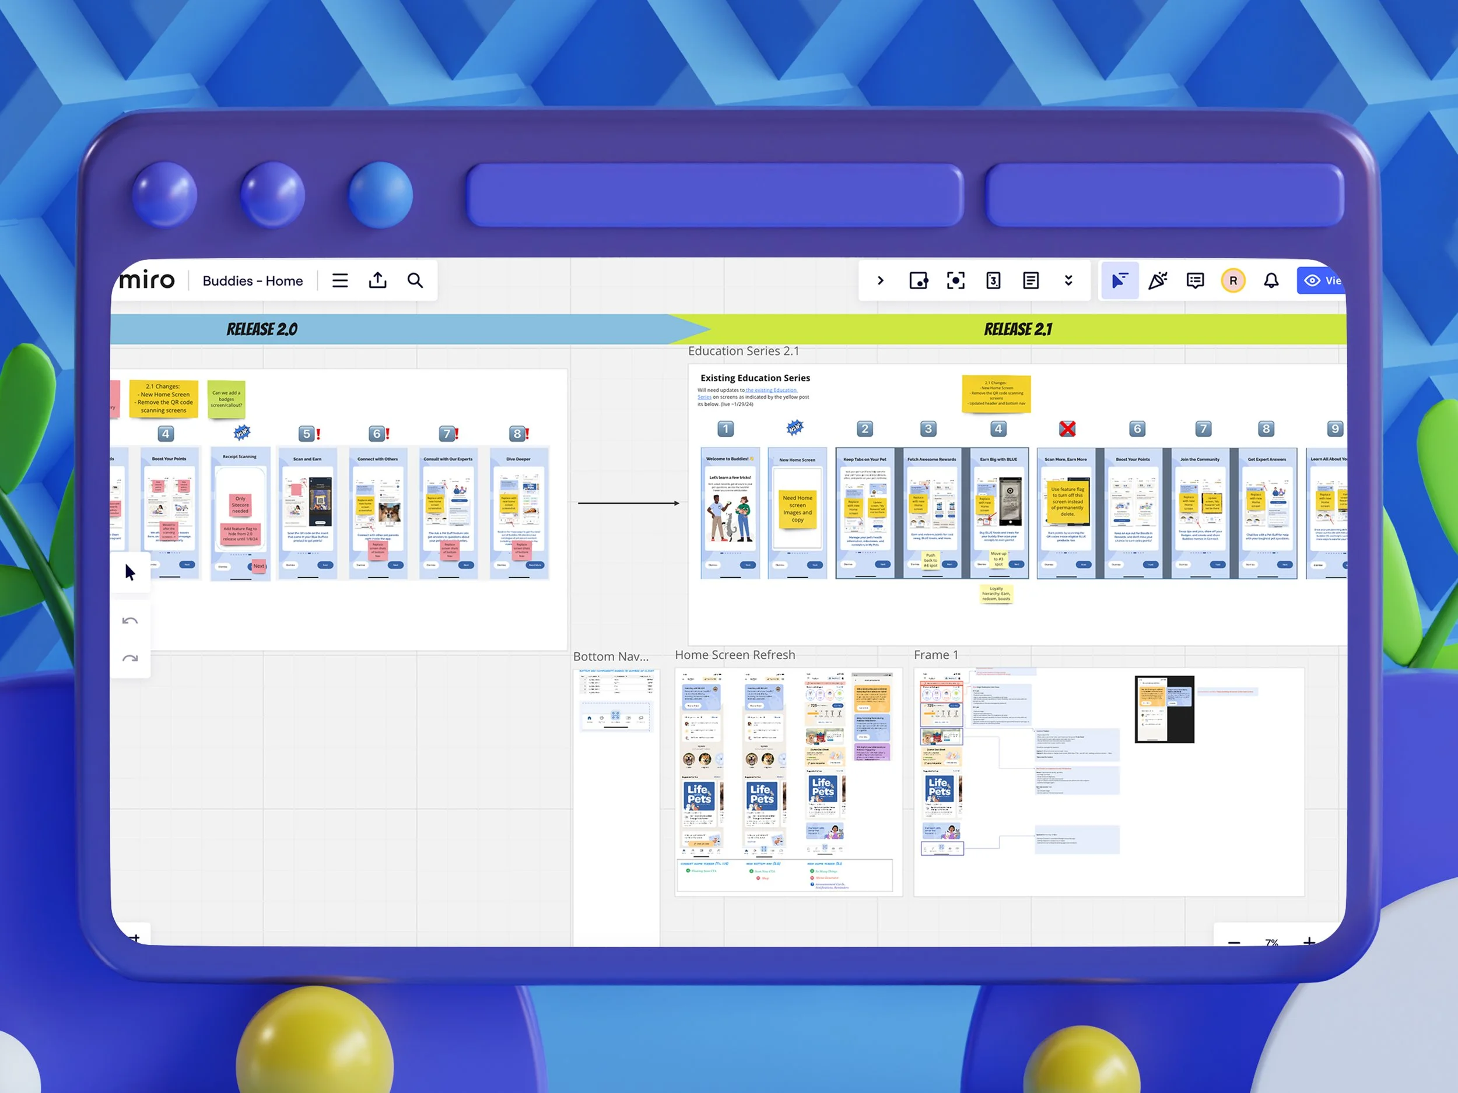Trigger the reactions party popper icon
Image resolution: width=1458 pixels, height=1093 pixels.
tap(1158, 280)
